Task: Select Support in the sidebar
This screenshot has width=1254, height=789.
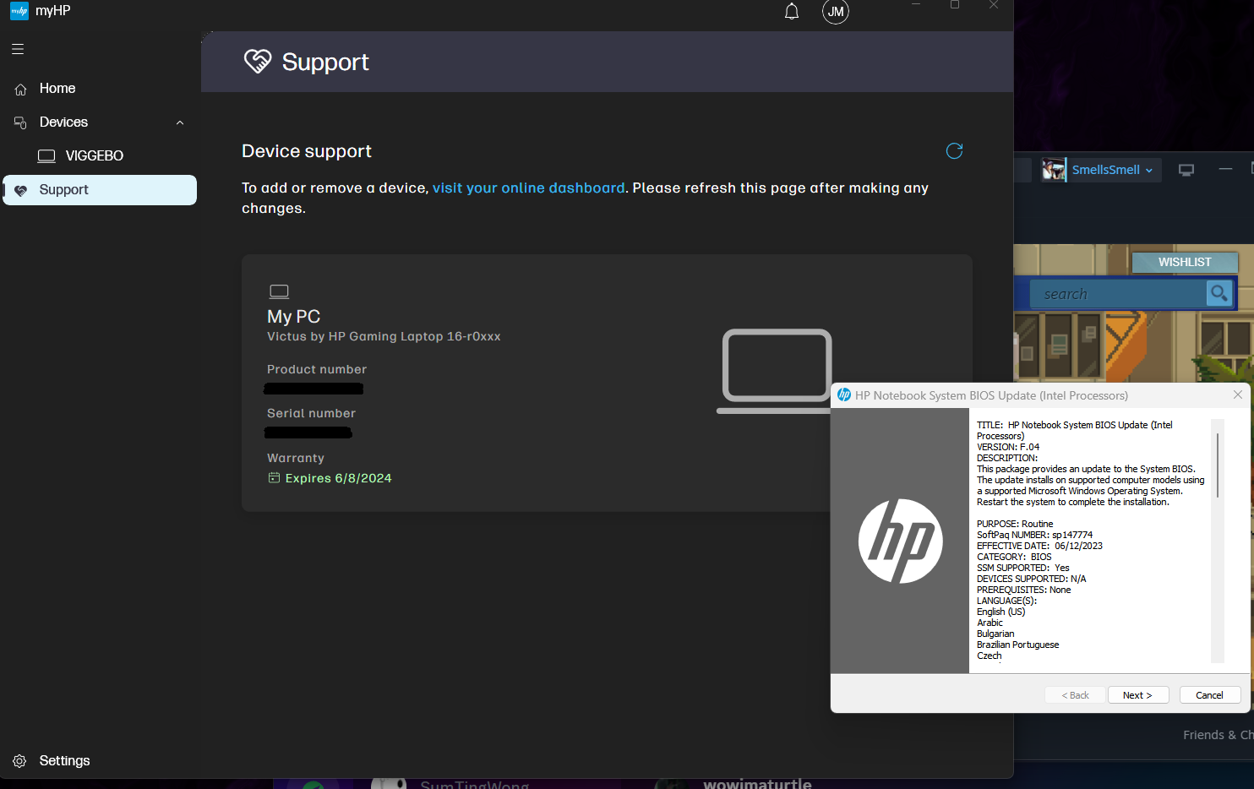Action: coord(100,190)
